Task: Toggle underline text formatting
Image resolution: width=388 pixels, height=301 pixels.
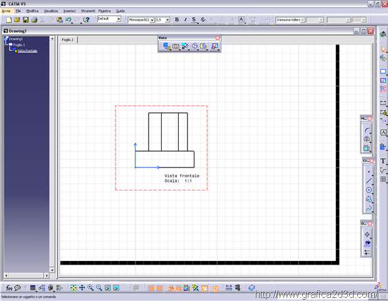Action: (x=194, y=20)
